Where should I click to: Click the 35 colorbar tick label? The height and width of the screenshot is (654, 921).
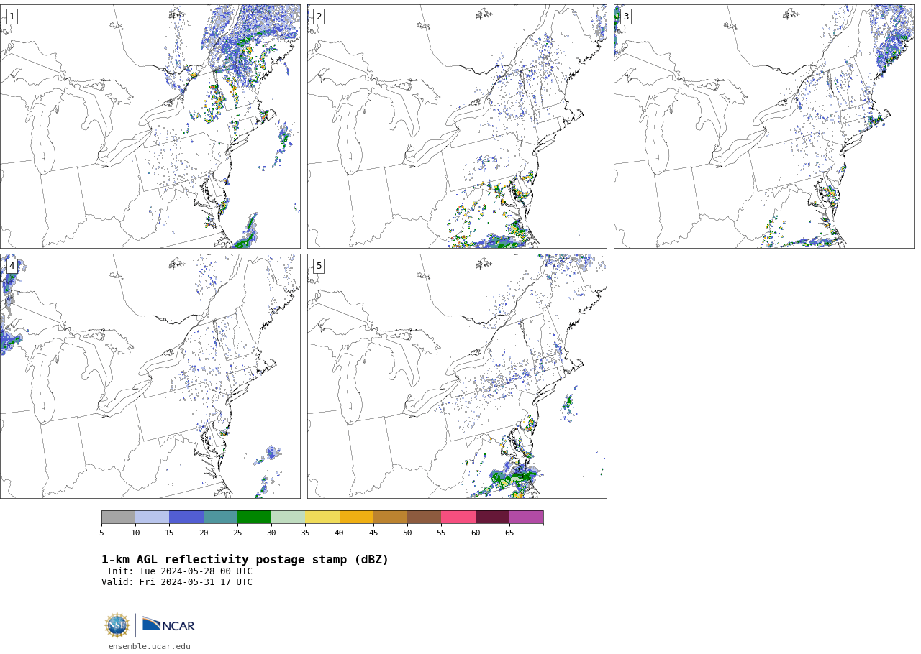(305, 533)
